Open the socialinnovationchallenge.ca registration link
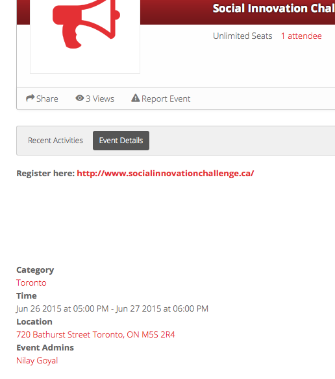The width and height of the screenshot is (335, 379). (165, 174)
